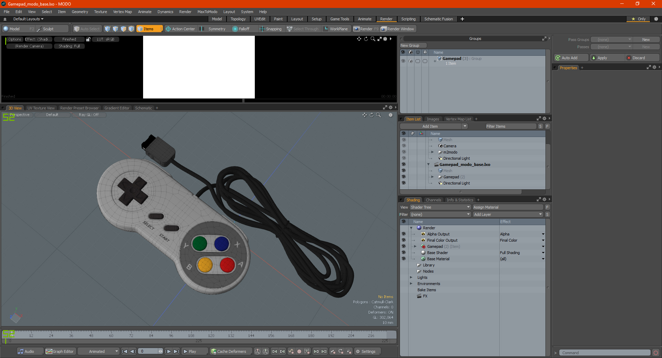Switch to the Schematic Fusion layout tab
The image size is (662, 358).
click(x=439, y=19)
